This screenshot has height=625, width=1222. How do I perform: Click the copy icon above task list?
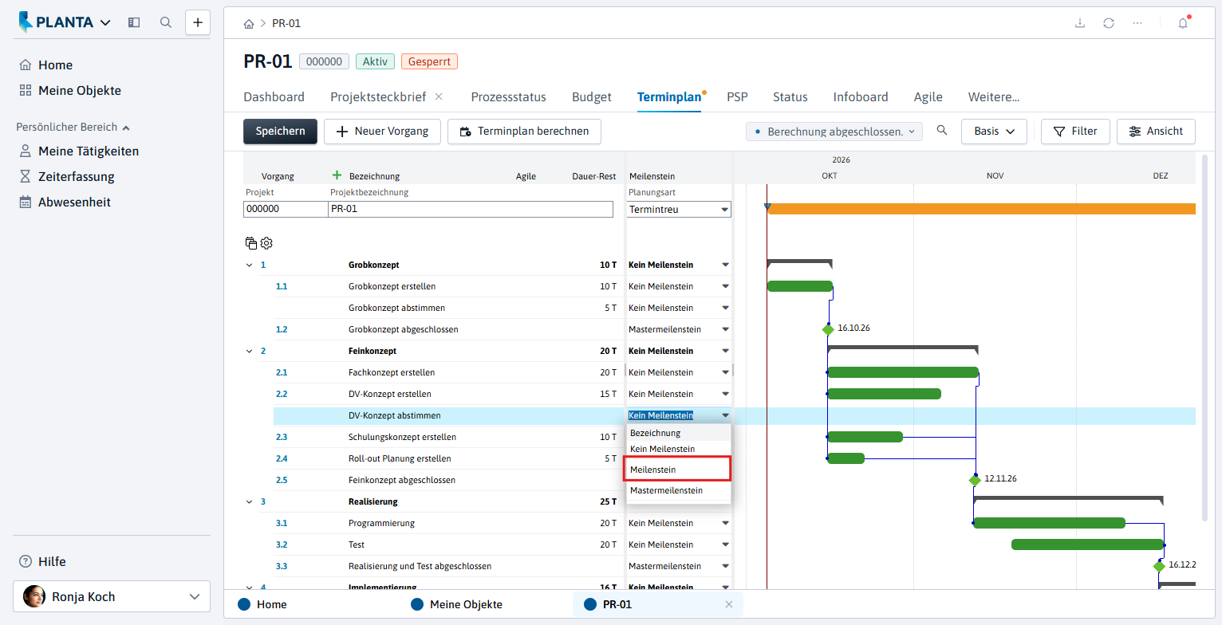(x=251, y=243)
